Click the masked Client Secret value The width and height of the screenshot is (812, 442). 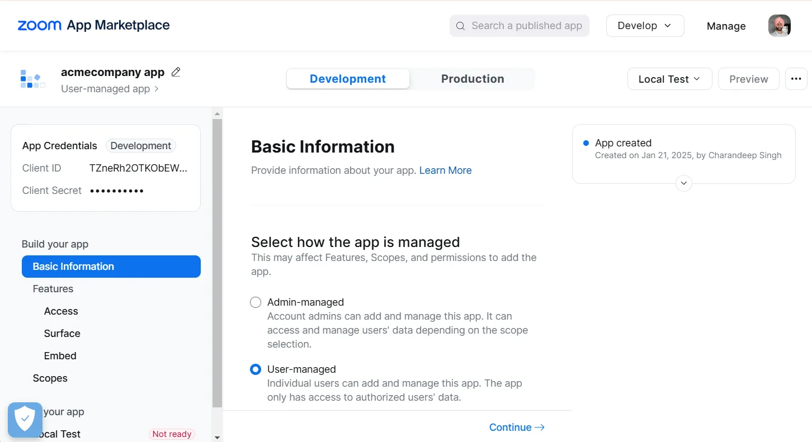117,191
